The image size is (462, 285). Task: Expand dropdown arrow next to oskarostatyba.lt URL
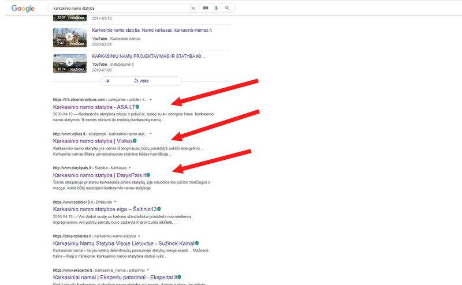tap(139, 236)
